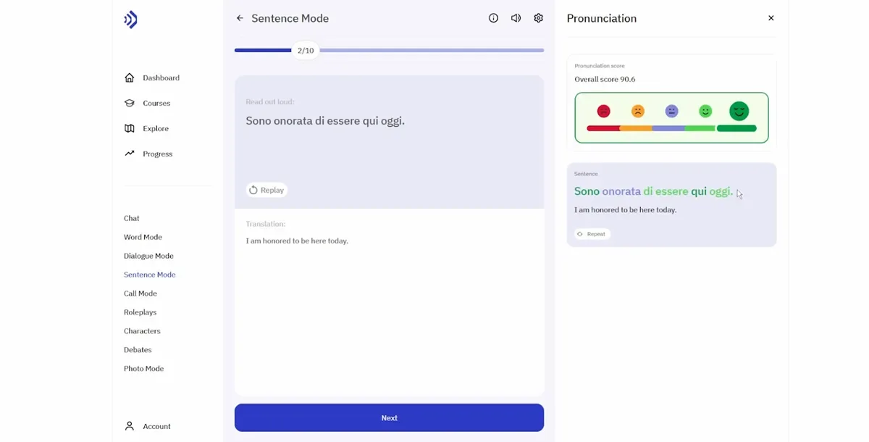This screenshot has width=869, height=442.
Task: Click the green happiest smiley face
Action: tap(739, 111)
